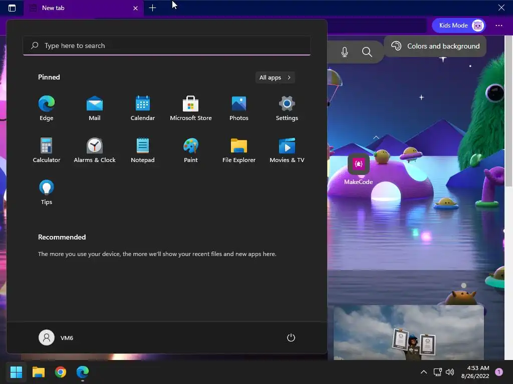513x384 pixels.
Task: Open network status in system tray
Action: point(437,372)
